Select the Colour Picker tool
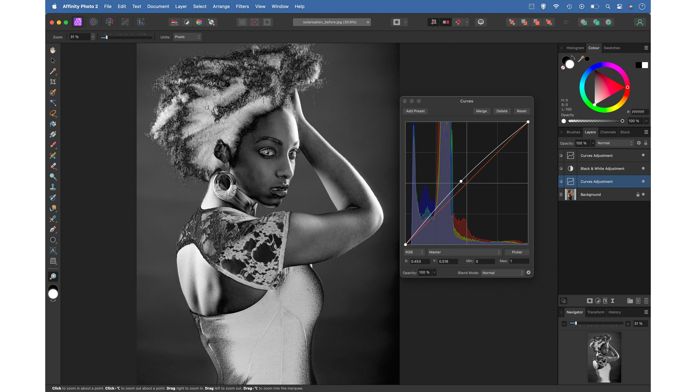Screen dimensions: 696x392 53,71
